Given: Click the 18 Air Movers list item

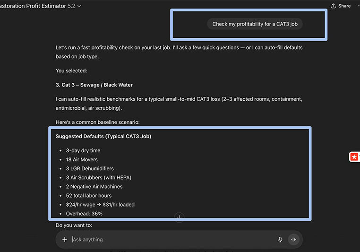Looking at the screenshot, I should [82, 159].
